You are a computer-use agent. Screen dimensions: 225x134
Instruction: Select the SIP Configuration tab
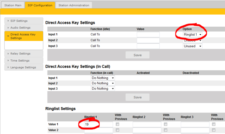(40, 5)
